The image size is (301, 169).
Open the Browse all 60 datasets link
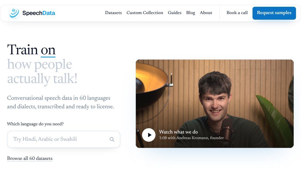tap(30, 158)
